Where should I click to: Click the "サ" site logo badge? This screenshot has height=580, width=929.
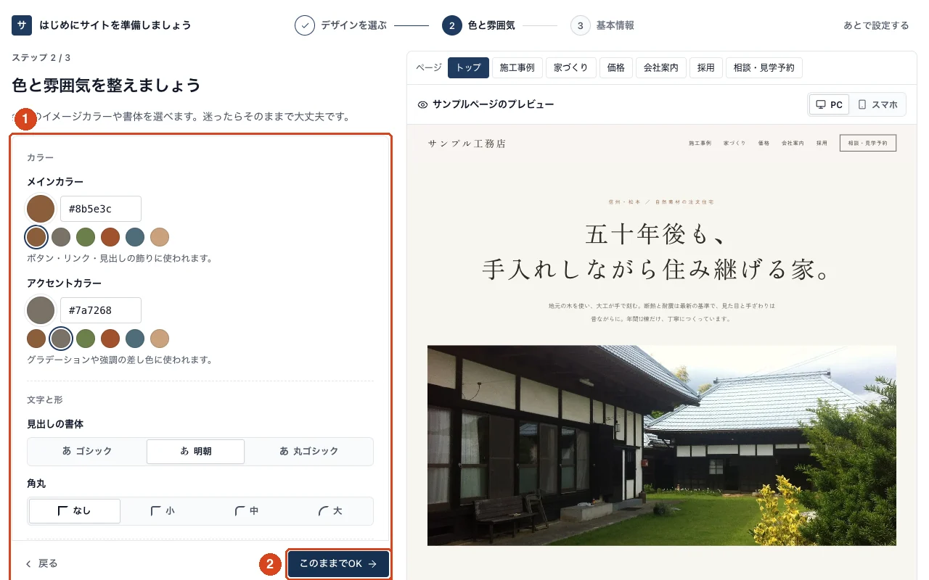(x=22, y=25)
